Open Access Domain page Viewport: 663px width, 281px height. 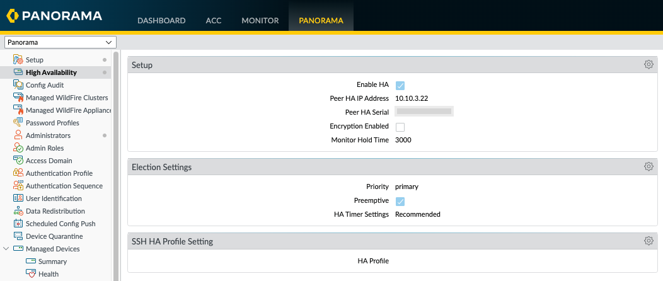point(49,161)
